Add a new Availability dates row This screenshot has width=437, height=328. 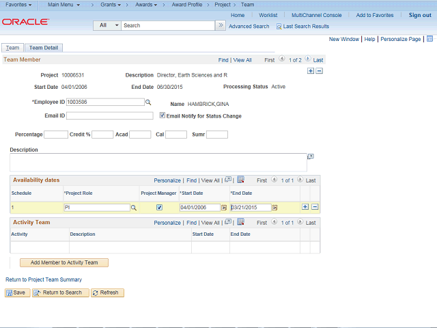coord(305,207)
